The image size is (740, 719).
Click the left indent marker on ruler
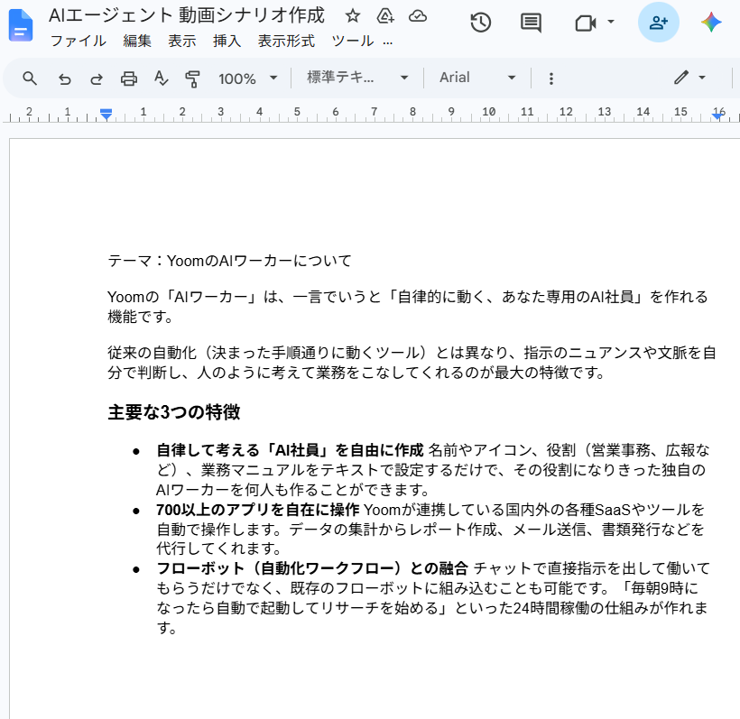pos(106,115)
